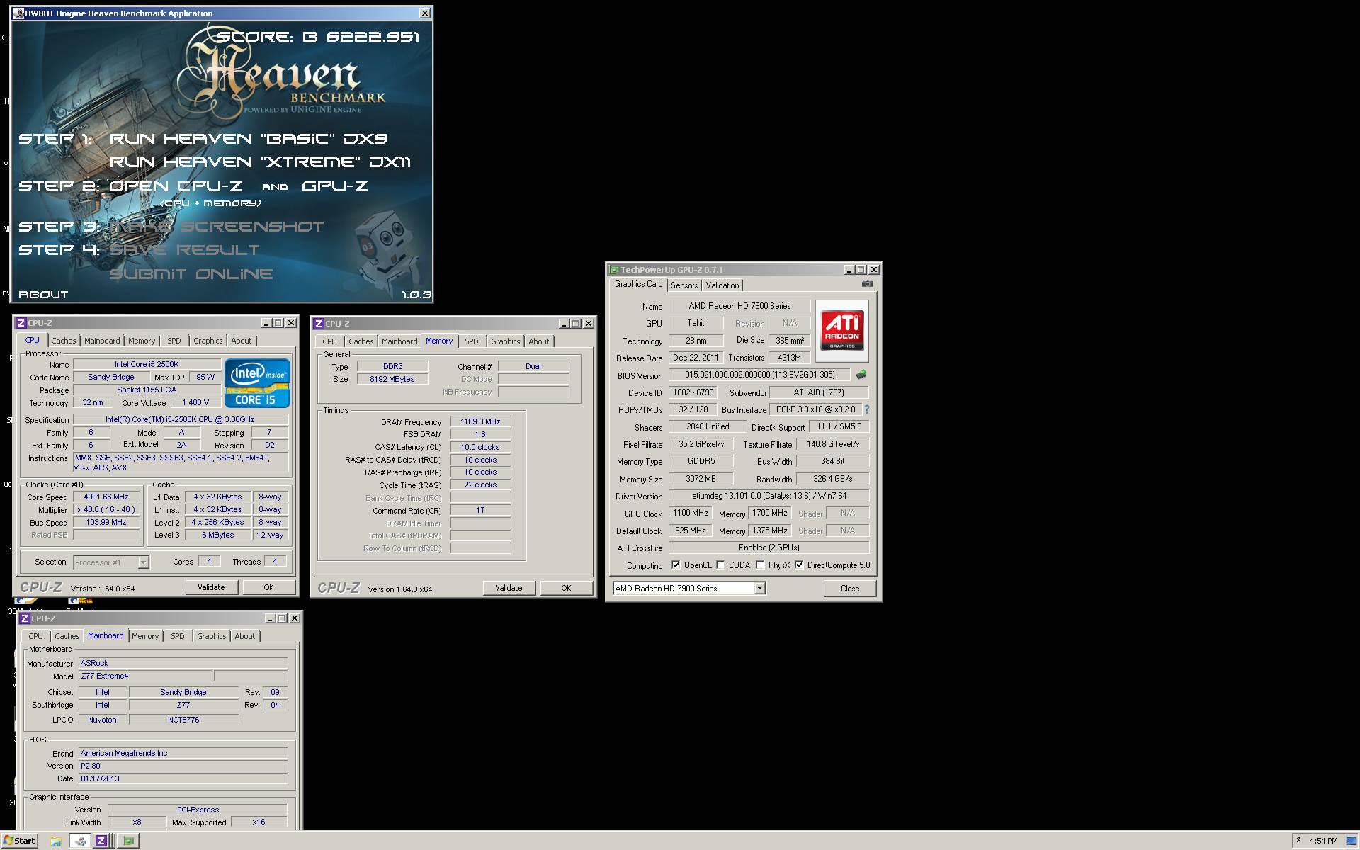Open the file explorer taskbar icon
This screenshot has height=850, width=1360.
tap(55, 841)
